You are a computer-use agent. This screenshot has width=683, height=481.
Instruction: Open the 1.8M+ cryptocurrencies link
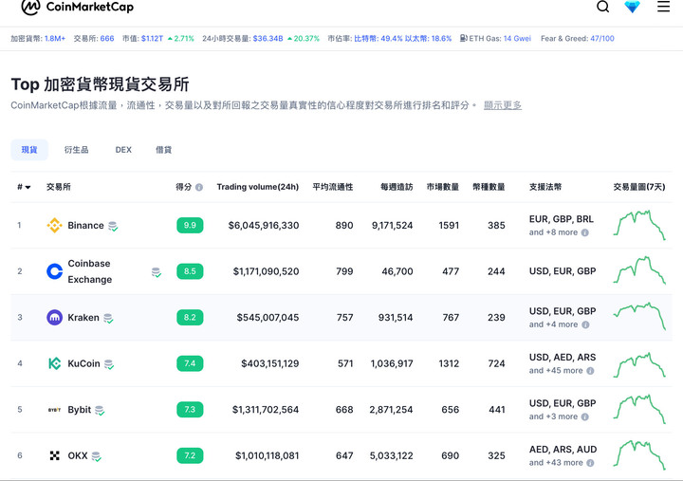click(x=54, y=38)
